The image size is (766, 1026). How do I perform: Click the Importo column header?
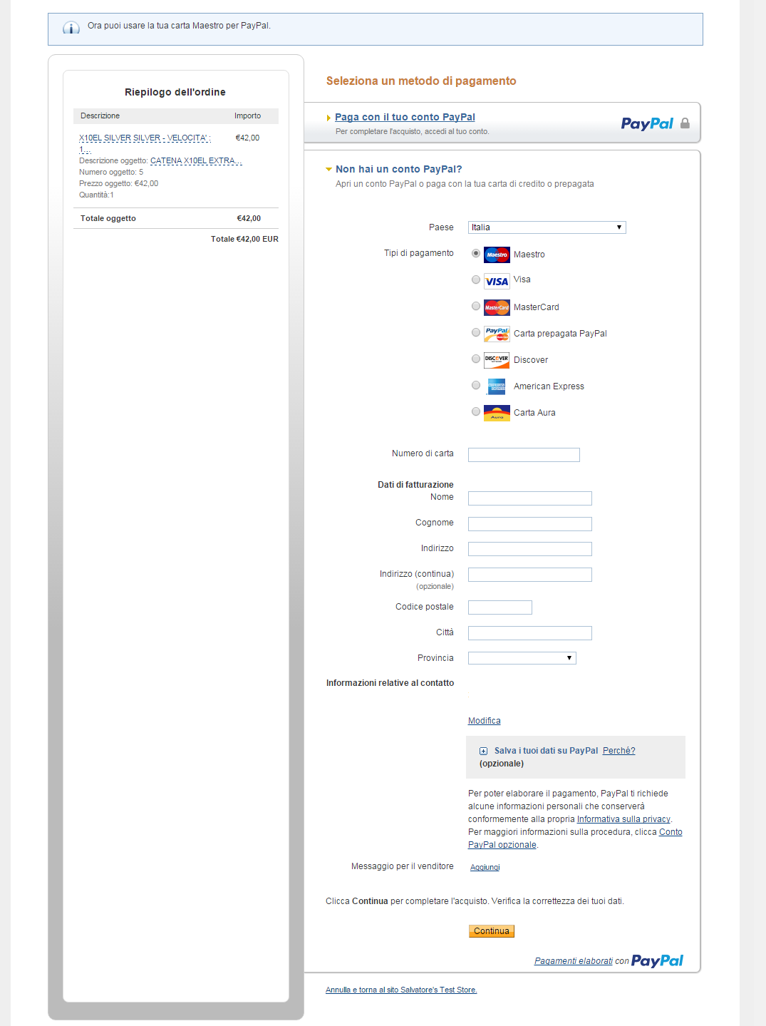tap(248, 116)
